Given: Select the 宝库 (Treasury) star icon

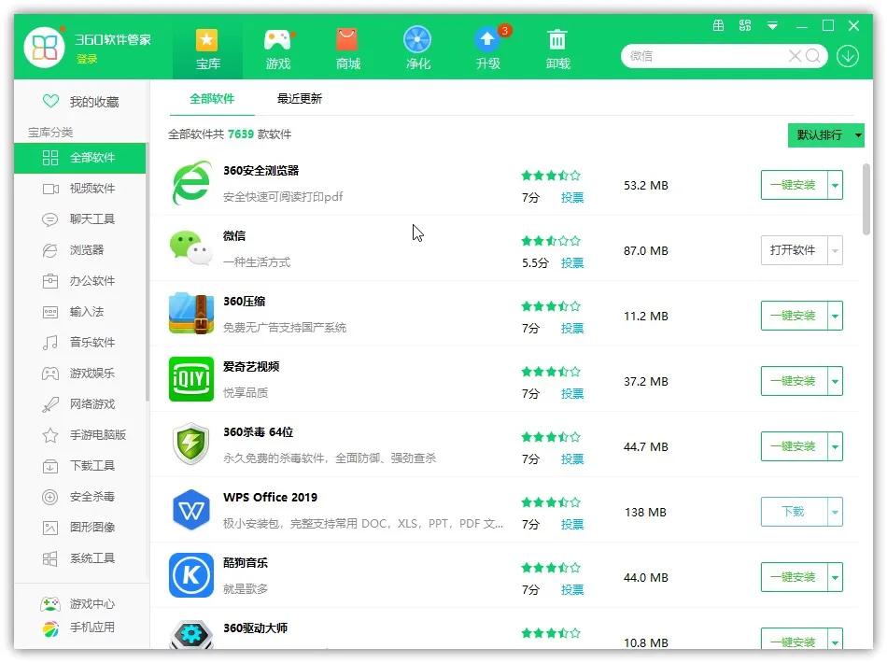Looking at the screenshot, I should tap(206, 47).
